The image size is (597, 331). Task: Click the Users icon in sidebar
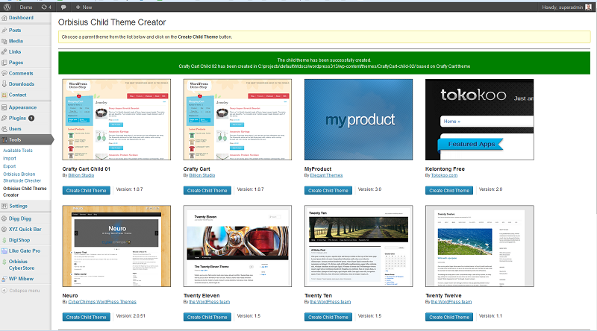tap(4, 128)
